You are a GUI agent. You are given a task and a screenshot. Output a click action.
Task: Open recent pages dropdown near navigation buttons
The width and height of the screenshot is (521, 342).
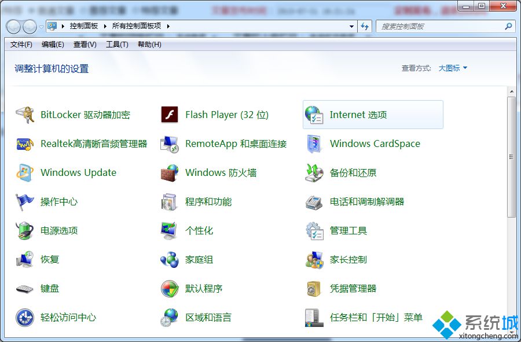pyautogui.click(x=41, y=27)
